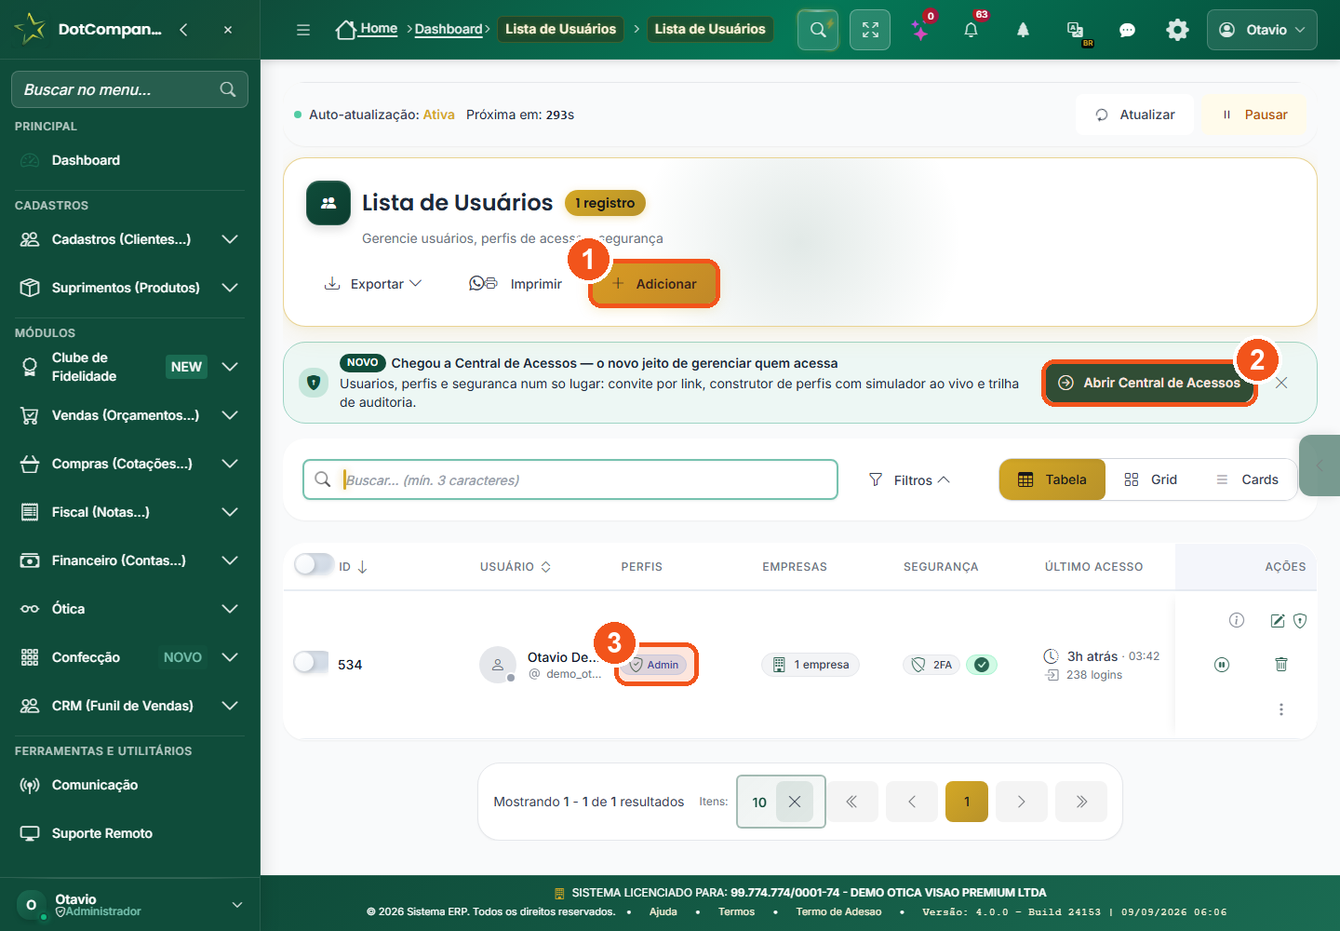
Task: Switch to Tabela view
Action: (x=1052, y=479)
